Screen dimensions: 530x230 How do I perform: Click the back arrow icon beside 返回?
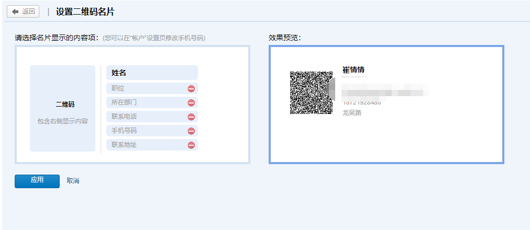(x=15, y=11)
